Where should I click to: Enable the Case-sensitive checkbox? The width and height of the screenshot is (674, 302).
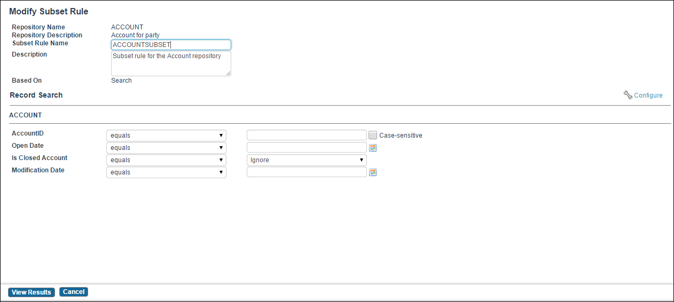(x=373, y=136)
